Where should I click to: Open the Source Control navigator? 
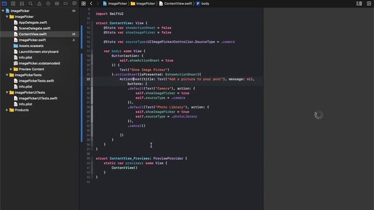click(x=13, y=3)
